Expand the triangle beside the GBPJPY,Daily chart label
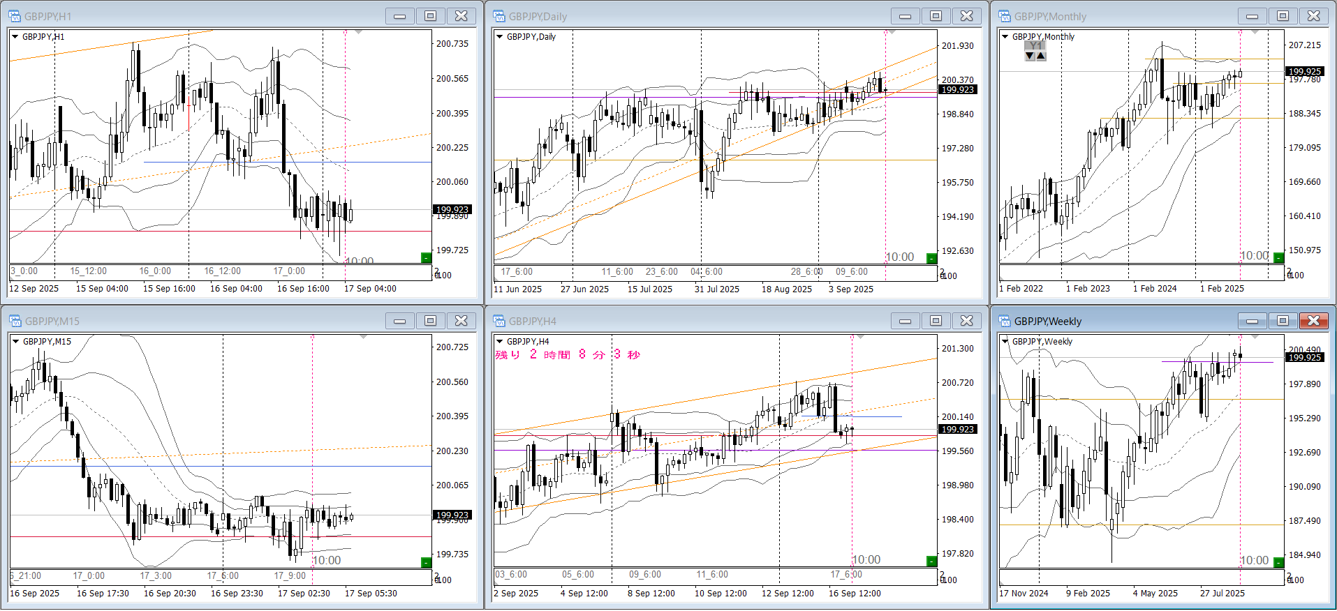 499,37
